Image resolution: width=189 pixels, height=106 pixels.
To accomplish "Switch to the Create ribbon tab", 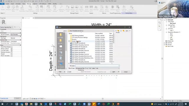I will click(x=7, y=4).
